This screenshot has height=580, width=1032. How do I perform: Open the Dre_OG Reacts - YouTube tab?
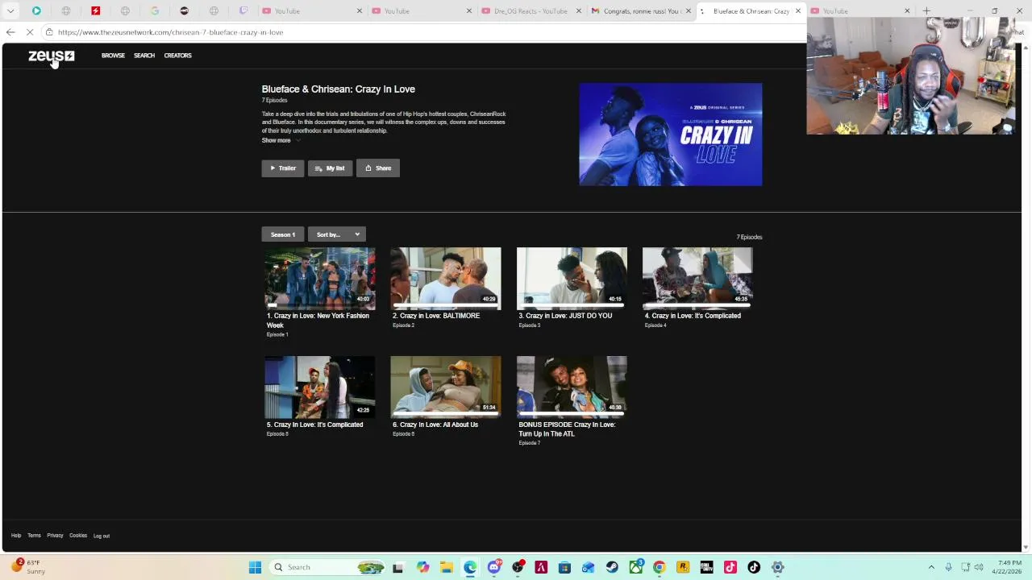pyautogui.click(x=531, y=11)
